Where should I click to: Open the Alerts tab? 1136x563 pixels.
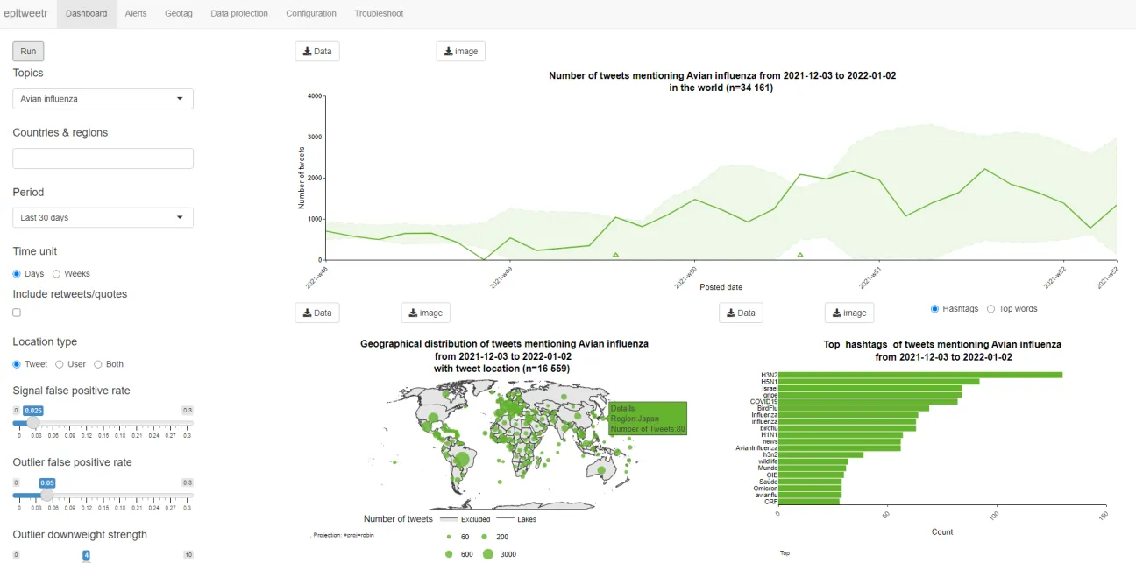(x=136, y=13)
